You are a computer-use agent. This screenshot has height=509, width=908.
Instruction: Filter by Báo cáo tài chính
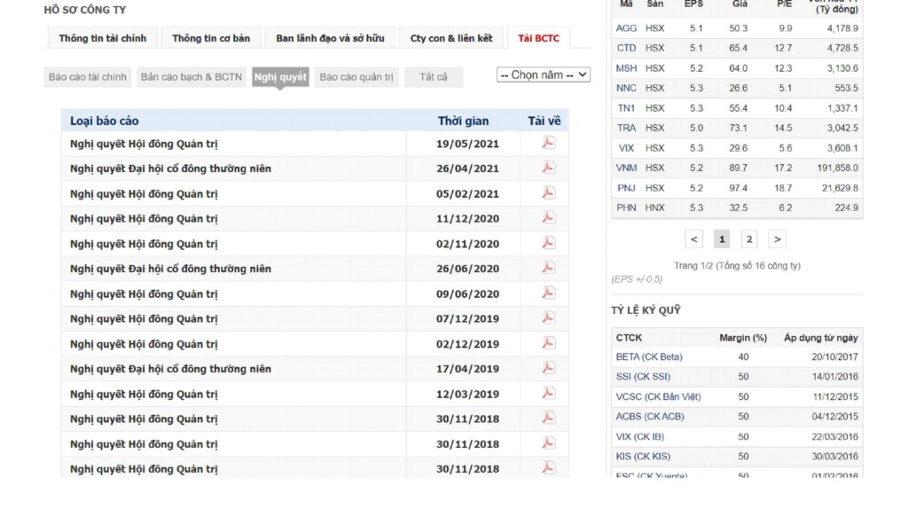(x=88, y=77)
